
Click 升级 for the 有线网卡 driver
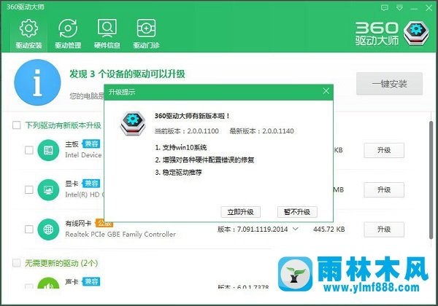click(384, 229)
